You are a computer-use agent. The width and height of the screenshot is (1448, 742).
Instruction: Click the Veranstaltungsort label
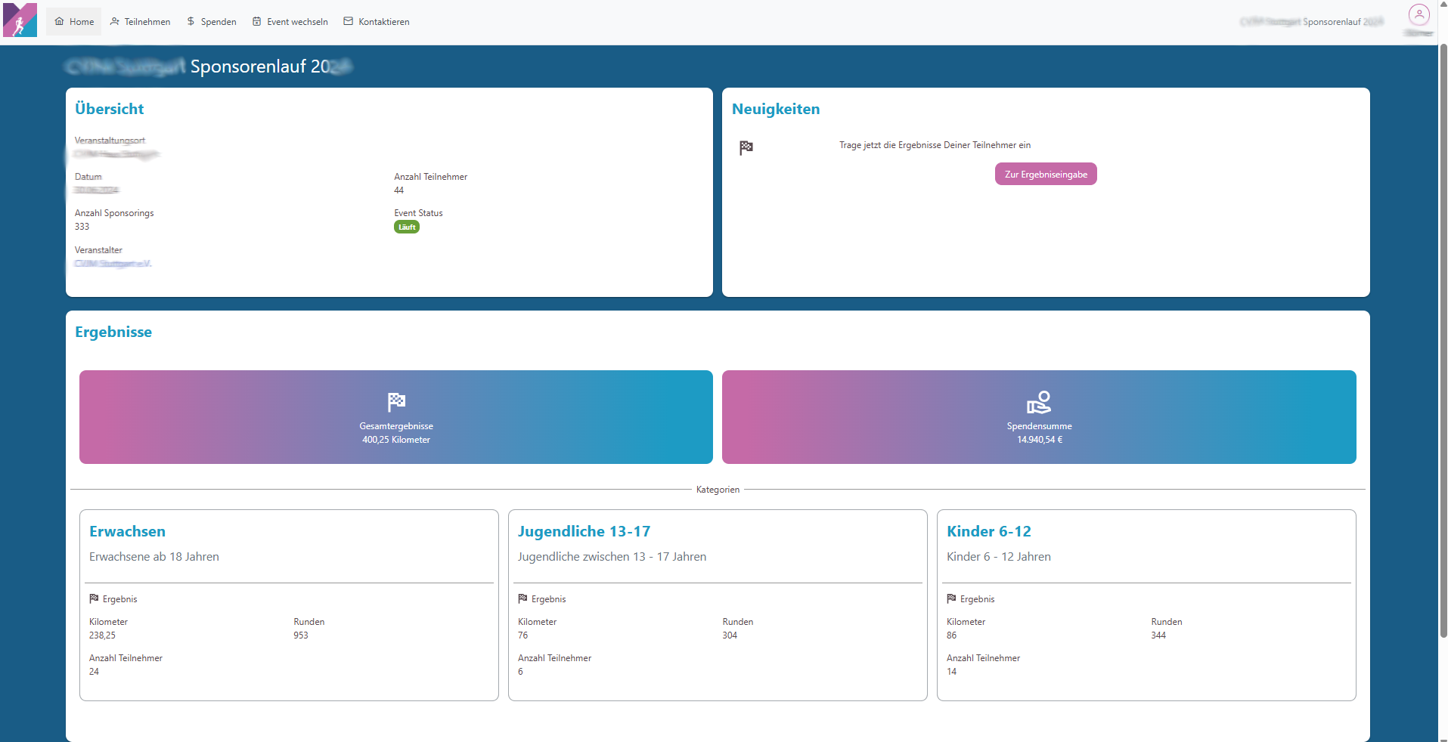point(110,141)
